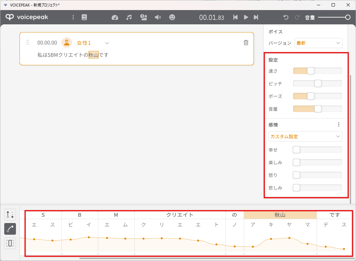Undo the last action
This screenshot has width=356, height=261.
click(286, 17)
